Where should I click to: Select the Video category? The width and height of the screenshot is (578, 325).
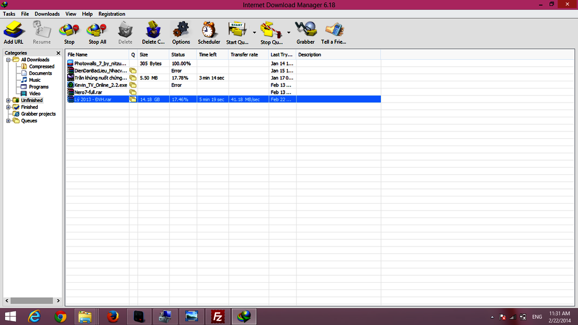pyautogui.click(x=34, y=94)
